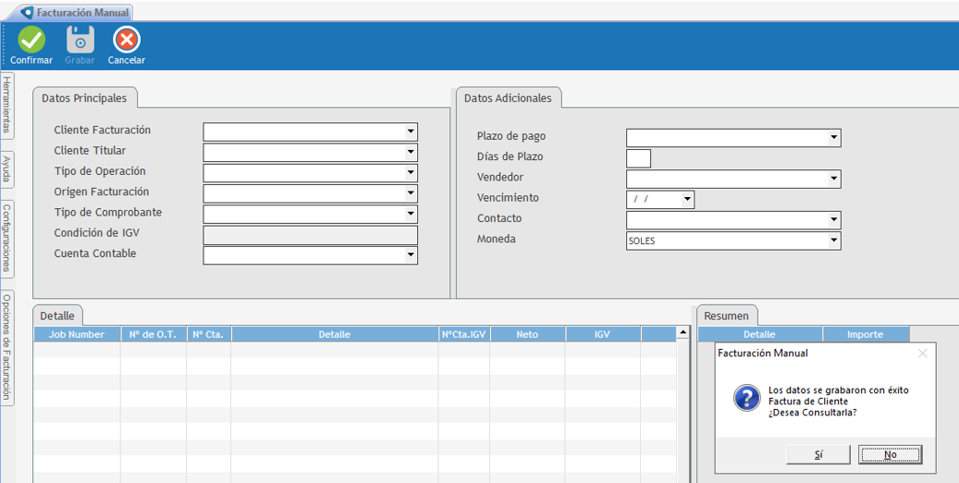Click the Importe column header in Resumen
Image resolution: width=959 pixels, height=483 pixels.
click(x=865, y=334)
